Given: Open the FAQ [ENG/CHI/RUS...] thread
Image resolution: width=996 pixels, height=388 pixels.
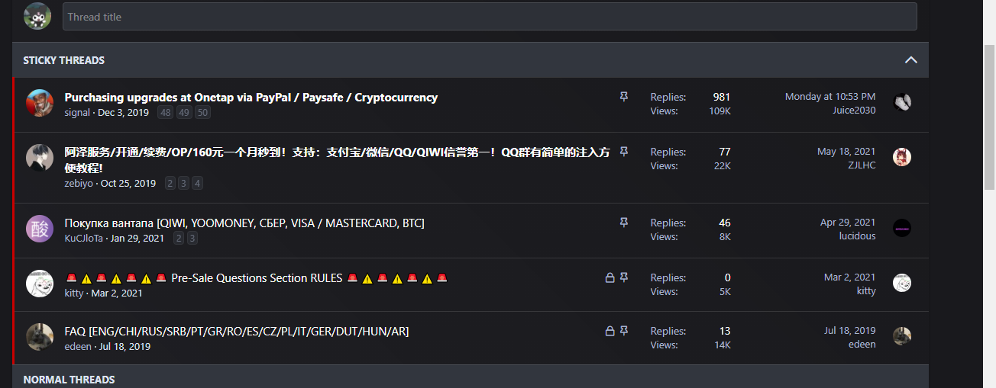Looking at the screenshot, I should tap(237, 332).
